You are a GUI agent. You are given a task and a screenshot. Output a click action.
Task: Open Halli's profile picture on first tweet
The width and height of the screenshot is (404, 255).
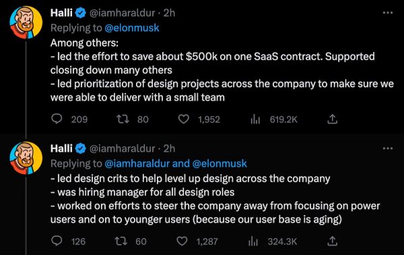point(26,22)
